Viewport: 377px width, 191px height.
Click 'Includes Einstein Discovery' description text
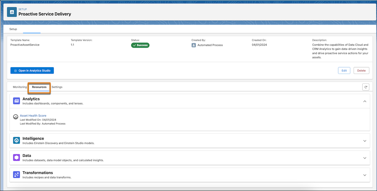tap(58, 143)
